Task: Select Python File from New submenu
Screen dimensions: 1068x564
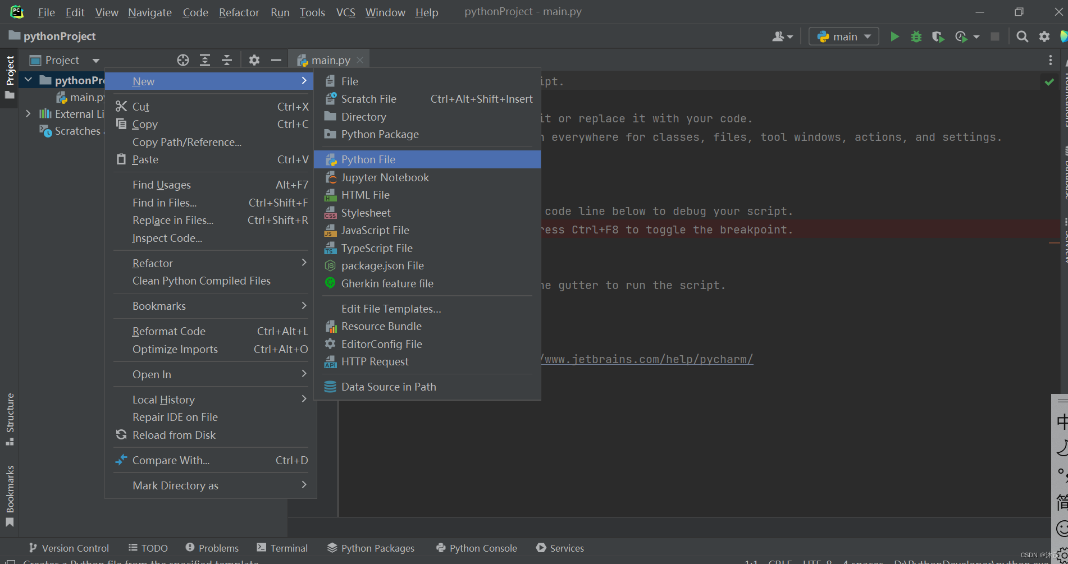Action: (x=368, y=159)
